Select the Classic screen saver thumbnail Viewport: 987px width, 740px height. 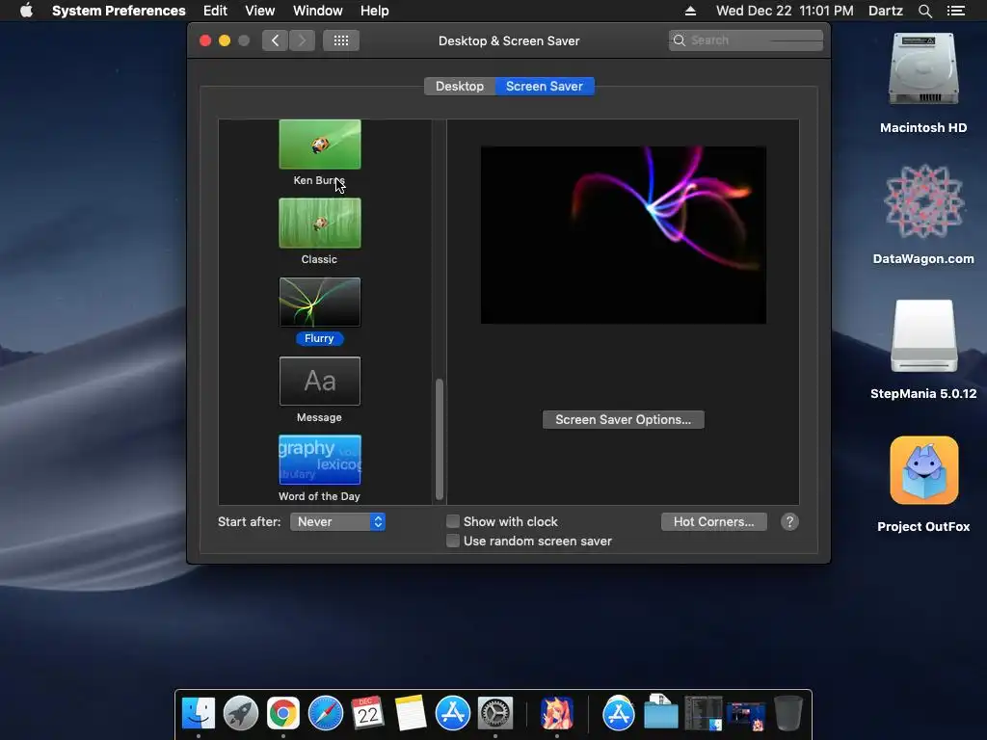320,224
